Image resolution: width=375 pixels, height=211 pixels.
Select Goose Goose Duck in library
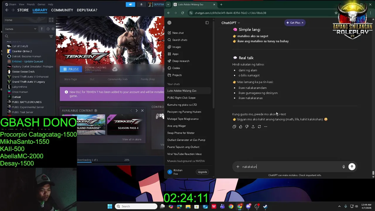click(23, 72)
